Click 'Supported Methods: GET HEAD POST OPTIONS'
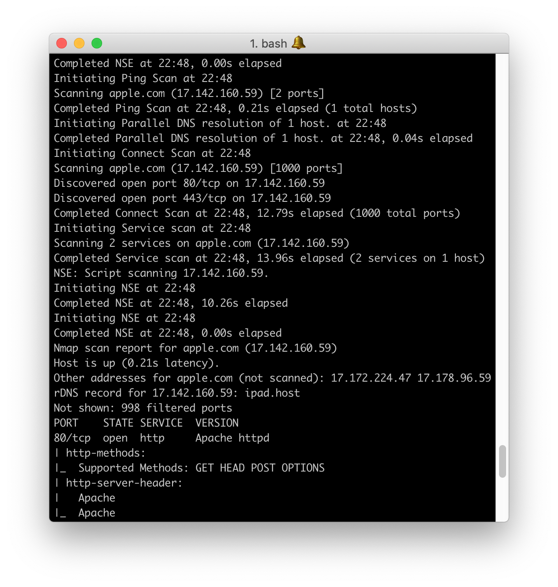This screenshot has width=558, height=587. coord(202,468)
